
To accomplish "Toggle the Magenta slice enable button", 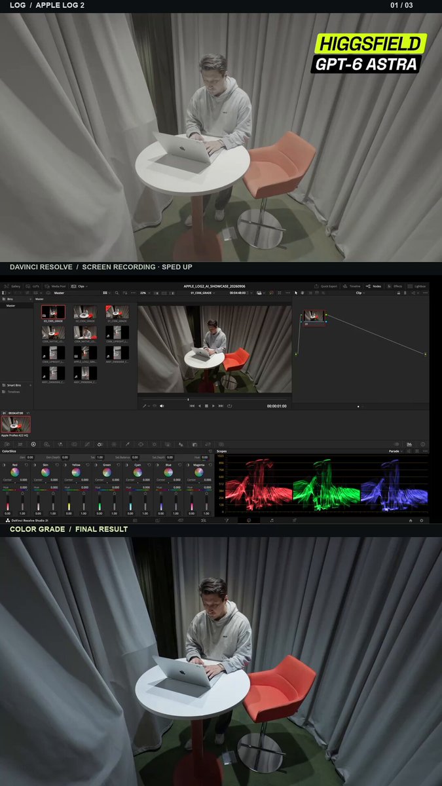I will [x=189, y=464].
